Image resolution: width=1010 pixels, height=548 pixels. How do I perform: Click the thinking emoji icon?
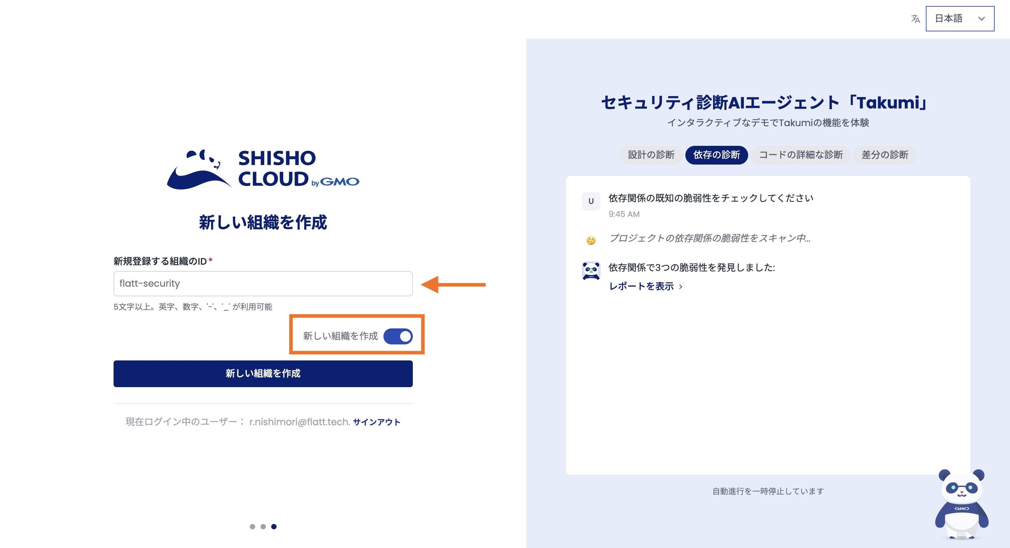point(591,240)
